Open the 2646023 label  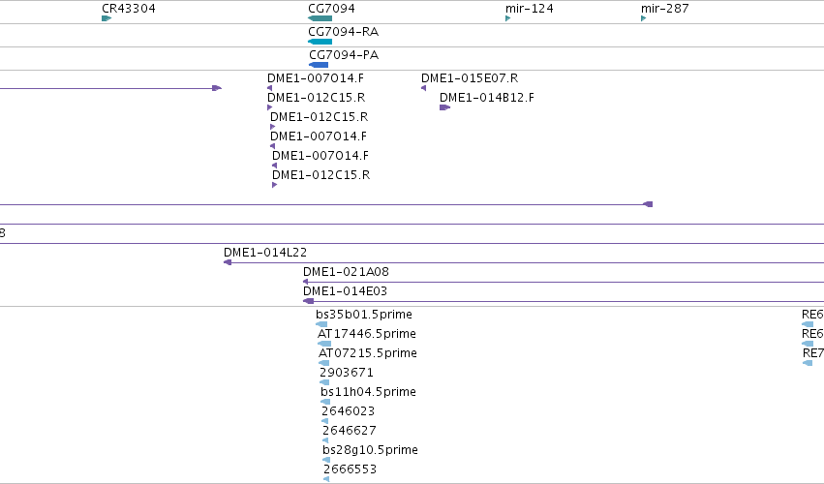[348, 411]
